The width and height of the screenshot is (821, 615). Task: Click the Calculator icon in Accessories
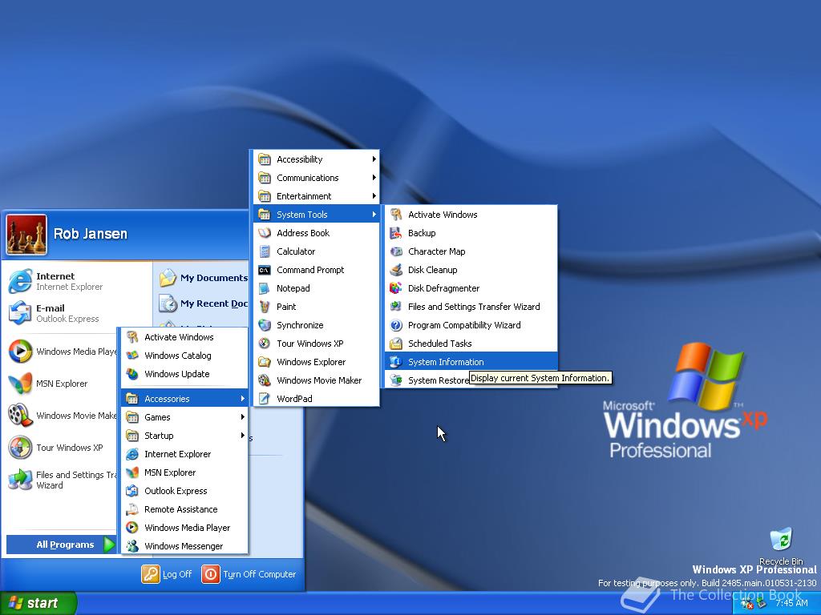(x=265, y=251)
